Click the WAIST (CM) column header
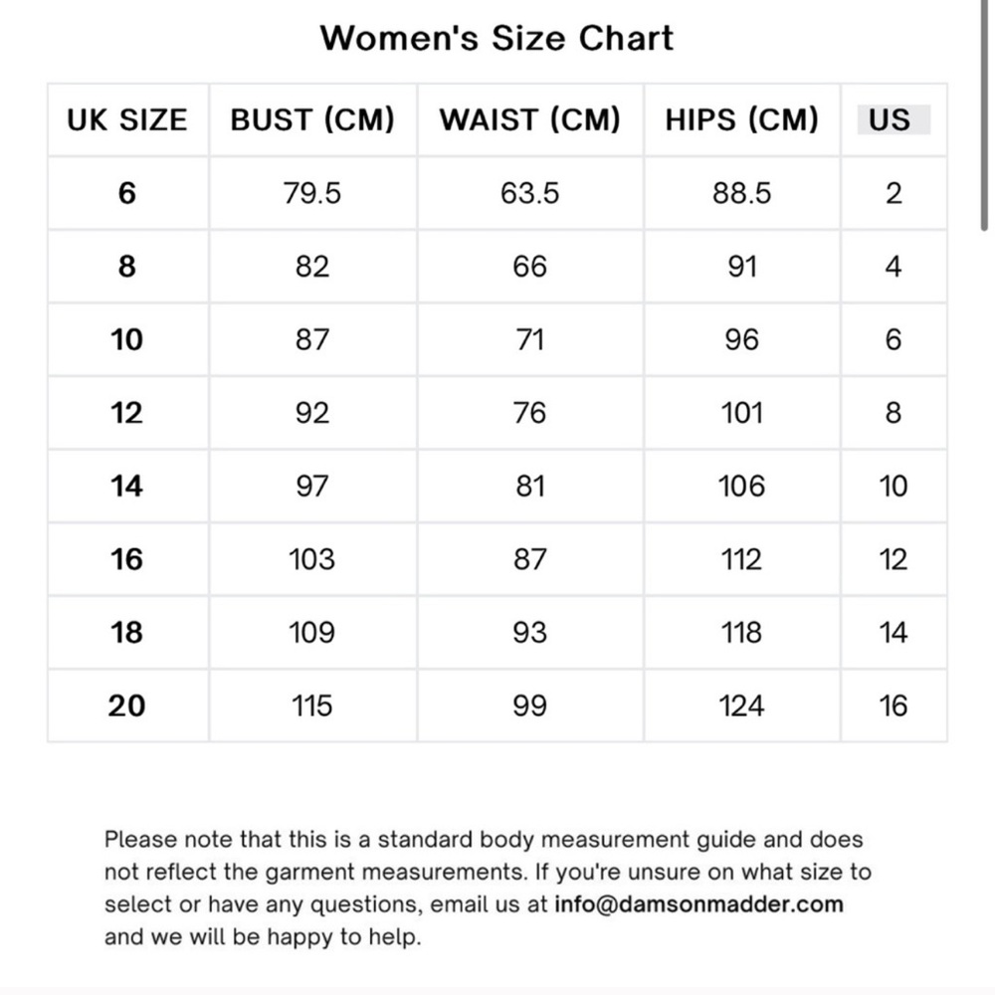The width and height of the screenshot is (995, 995). click(x=530, y=120)
